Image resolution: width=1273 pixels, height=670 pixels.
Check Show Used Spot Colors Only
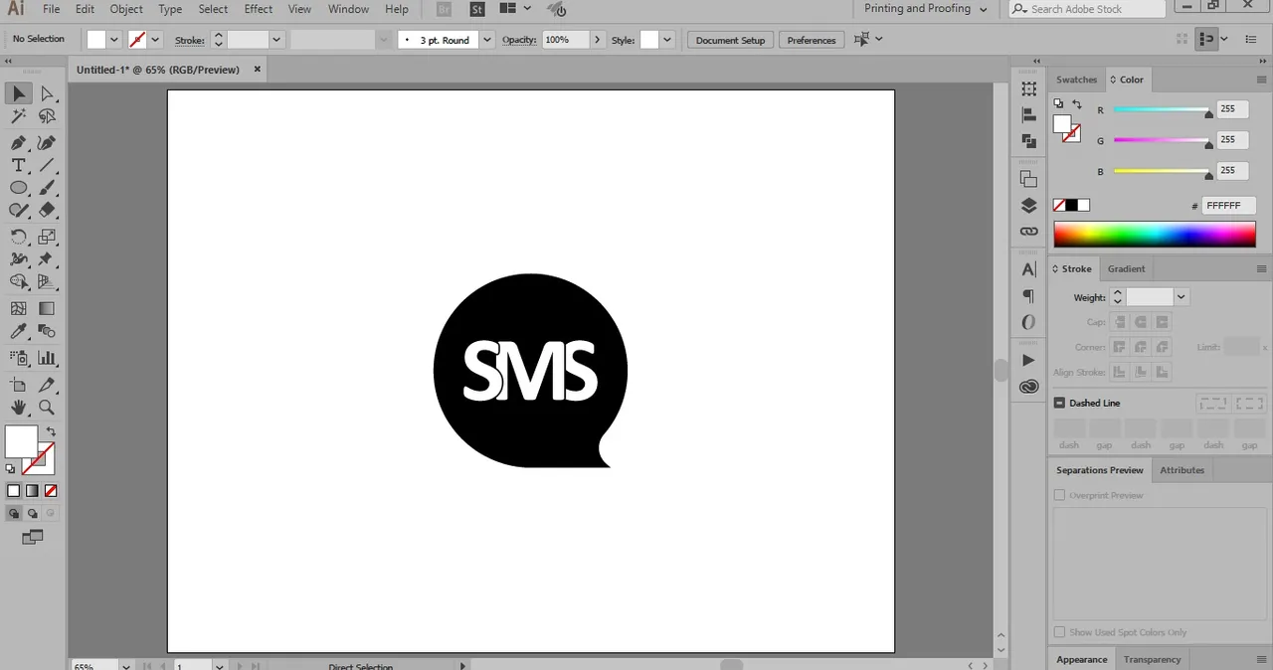click(1059, 632)
